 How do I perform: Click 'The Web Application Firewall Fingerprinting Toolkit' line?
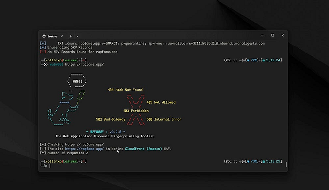[105, 136]
